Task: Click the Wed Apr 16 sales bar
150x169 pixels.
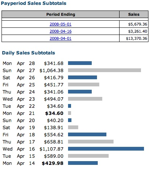Action: click(106, 149)
